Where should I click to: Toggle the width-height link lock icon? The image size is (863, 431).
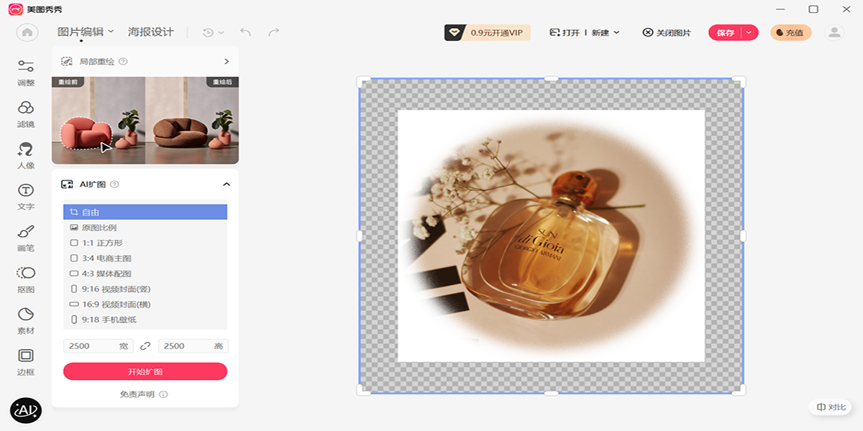(x=145, y=346)
